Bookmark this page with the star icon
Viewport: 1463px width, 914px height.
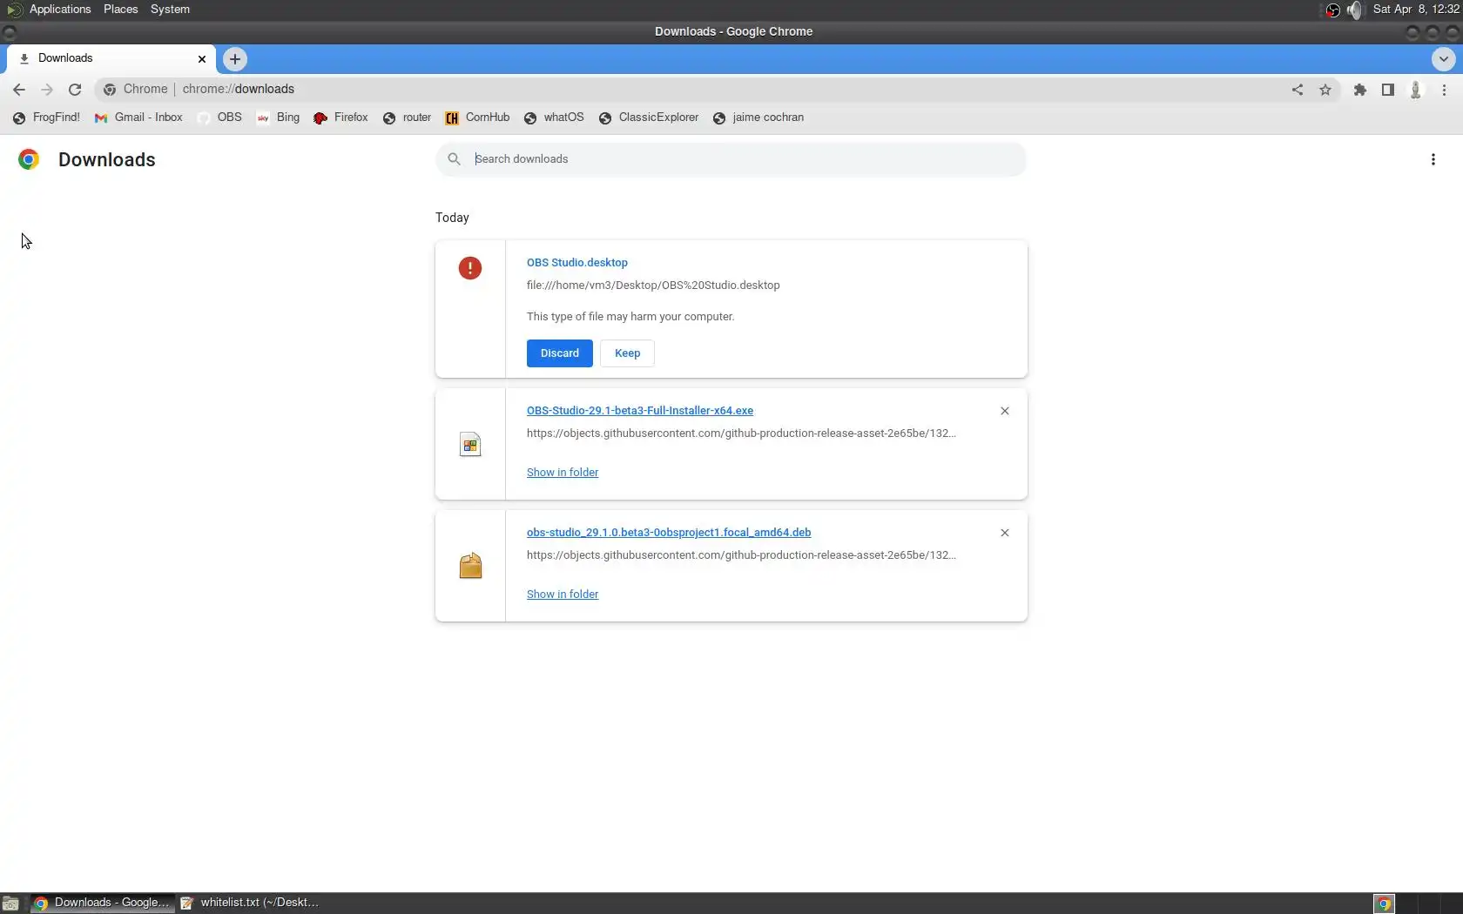point(1325,90)
